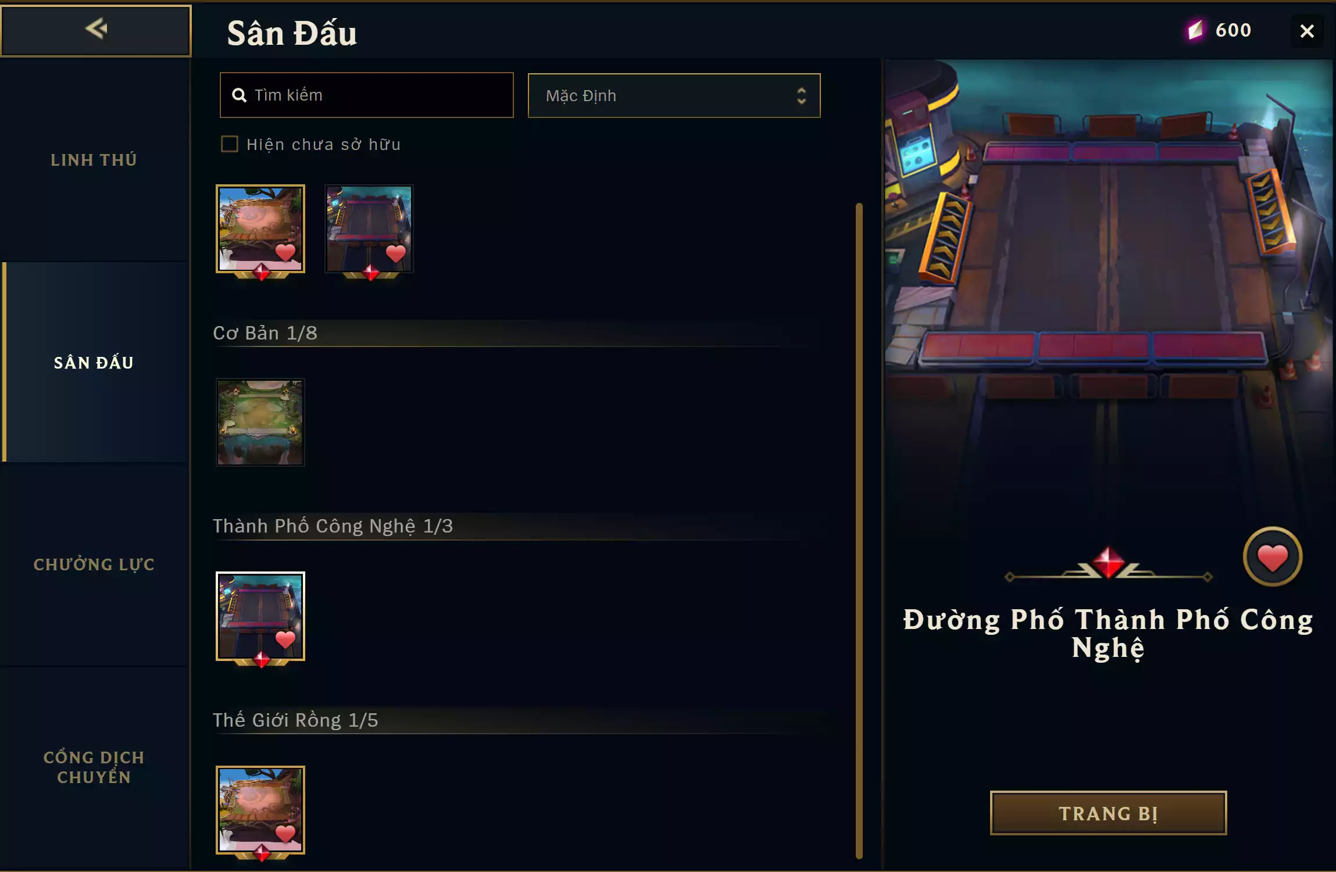The height and width of the screenshot is (872, 1336).
Task: Click the magnifier icon in the search box
Action: pos(239,95)
